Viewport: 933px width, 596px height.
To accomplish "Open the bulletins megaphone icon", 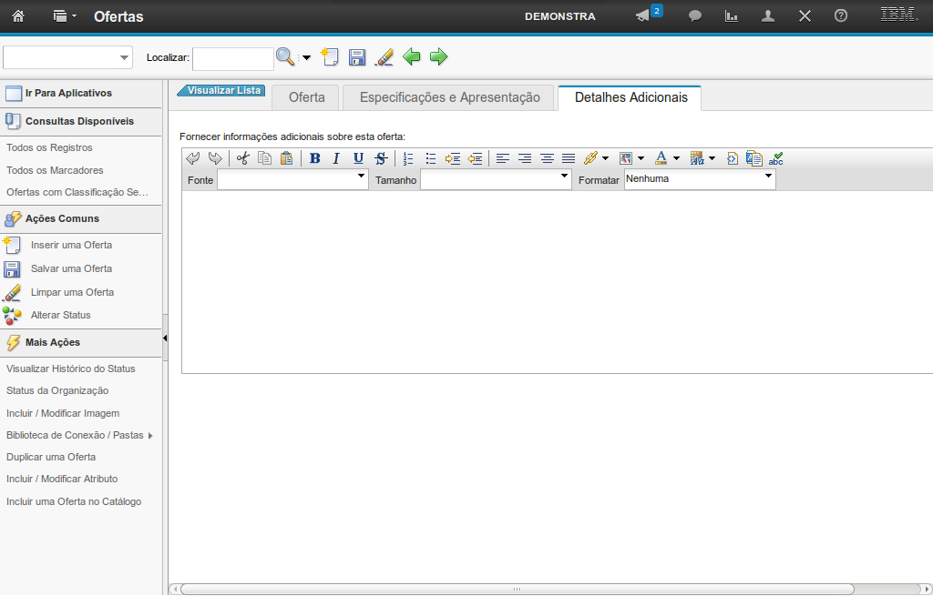I will 643,15.
